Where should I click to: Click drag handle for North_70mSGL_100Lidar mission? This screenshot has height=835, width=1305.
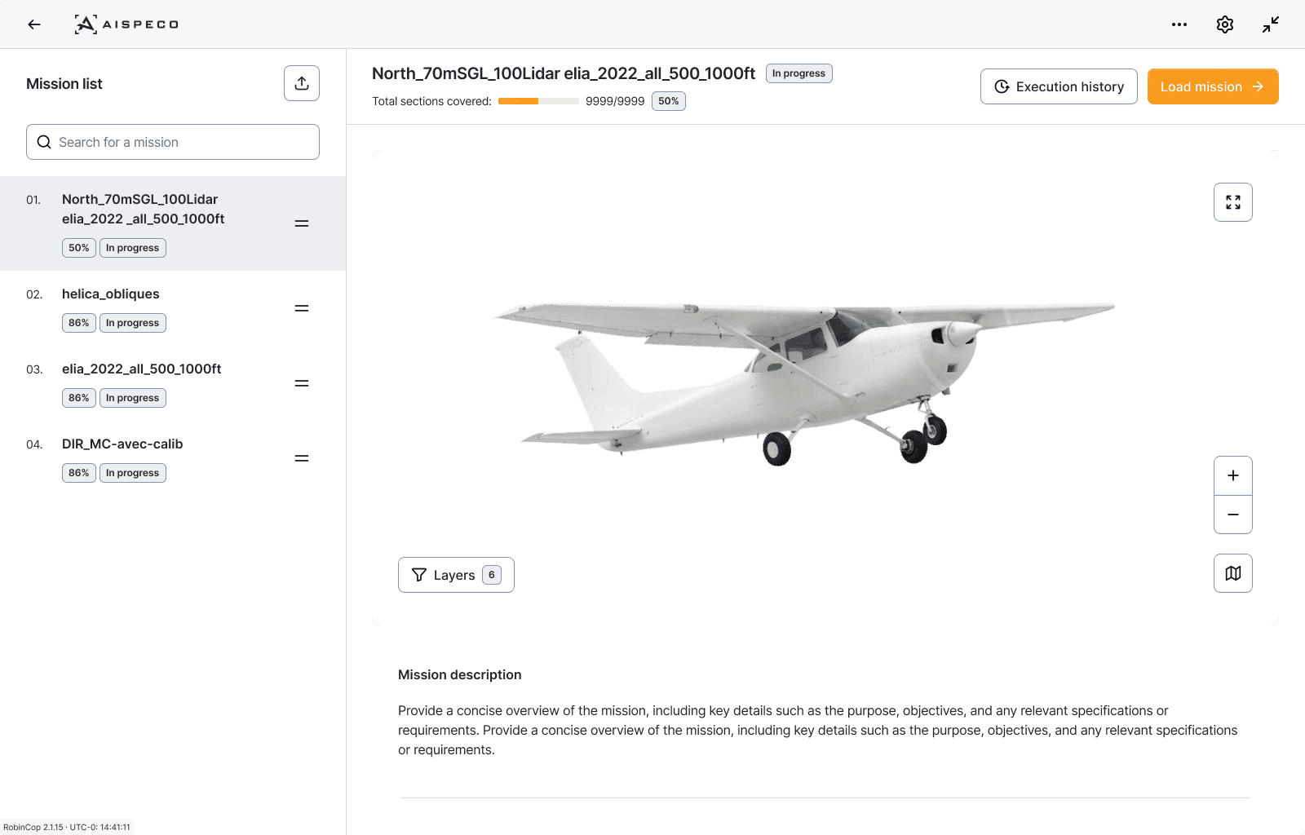pos(302,223)
